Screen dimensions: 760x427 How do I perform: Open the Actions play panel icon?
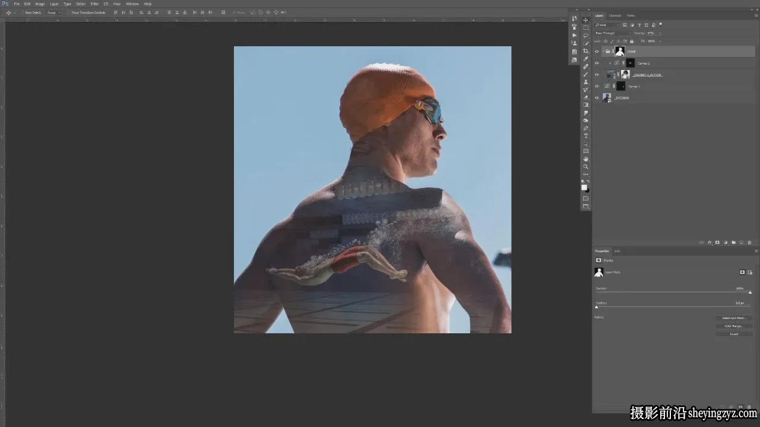point(574,35)
